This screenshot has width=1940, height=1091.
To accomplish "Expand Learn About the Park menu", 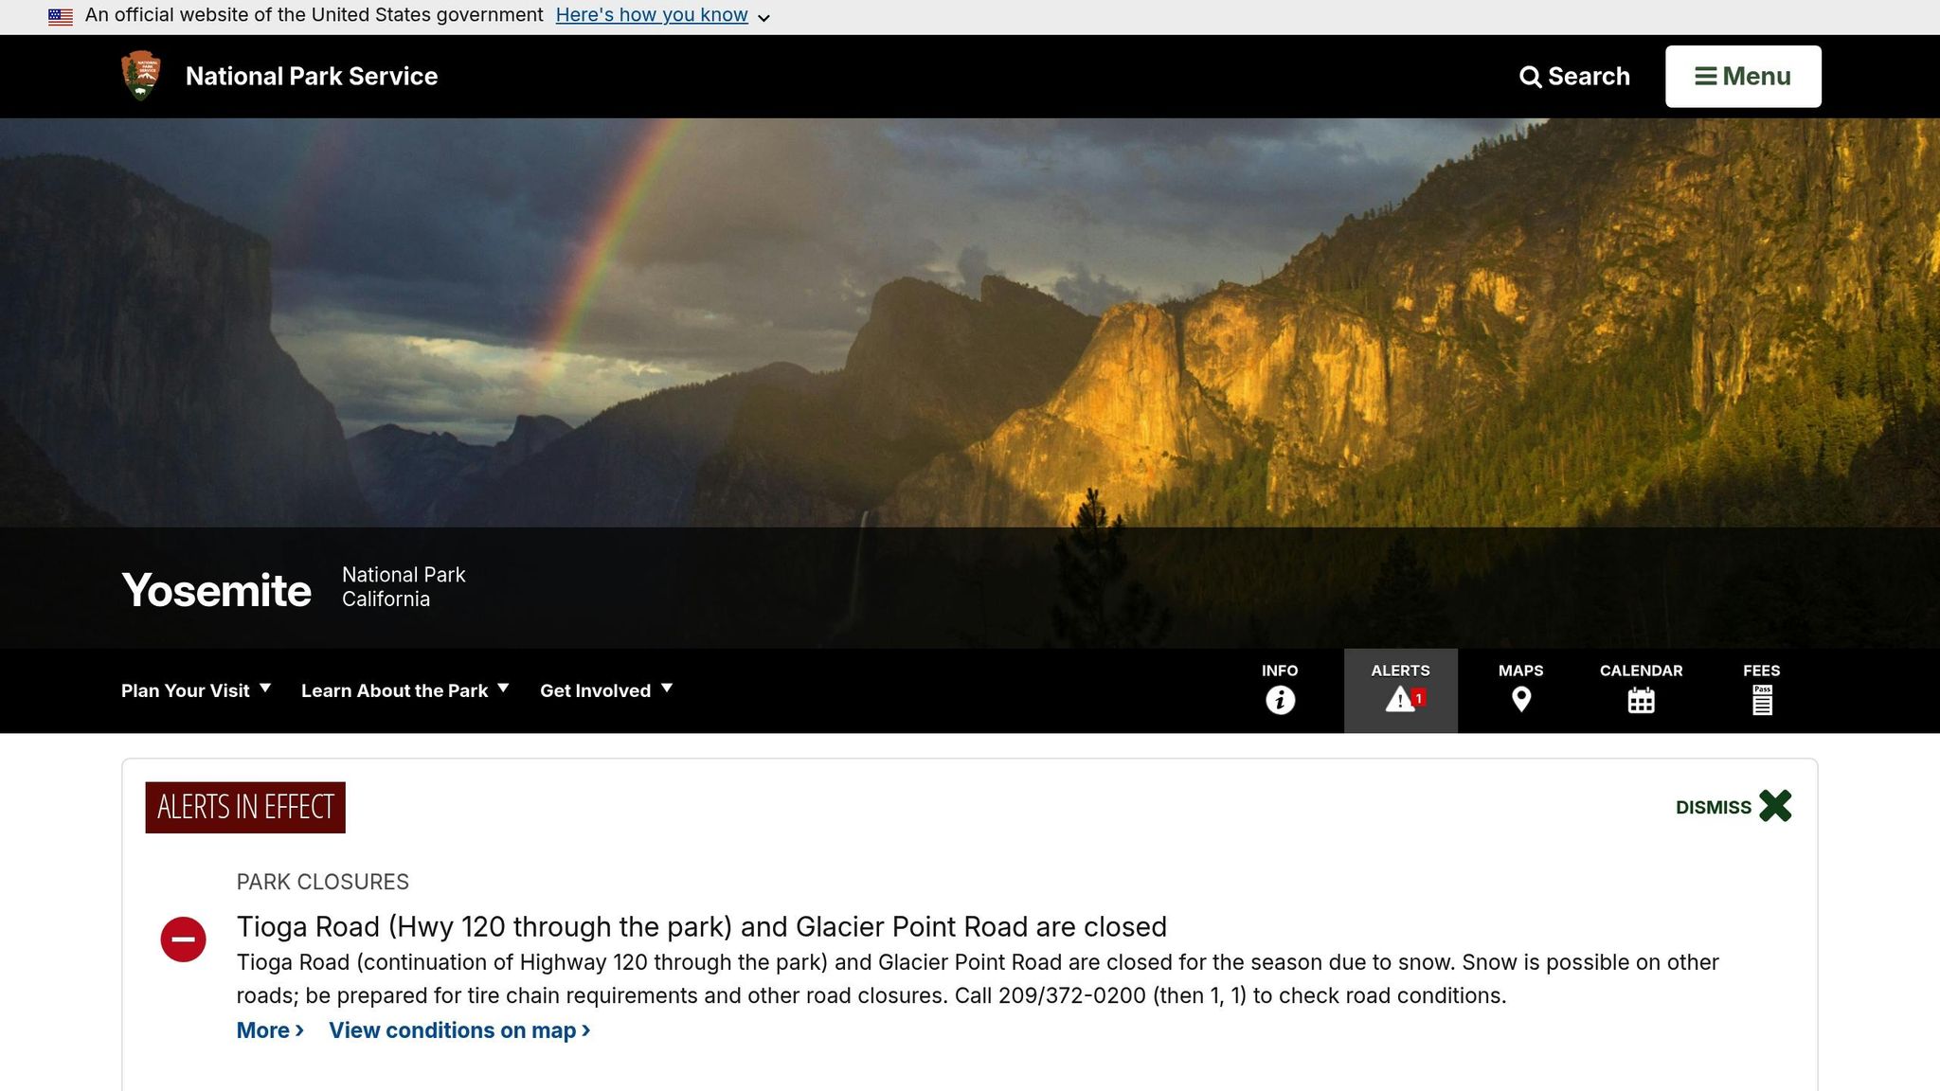I will click(x=405, y=690).
